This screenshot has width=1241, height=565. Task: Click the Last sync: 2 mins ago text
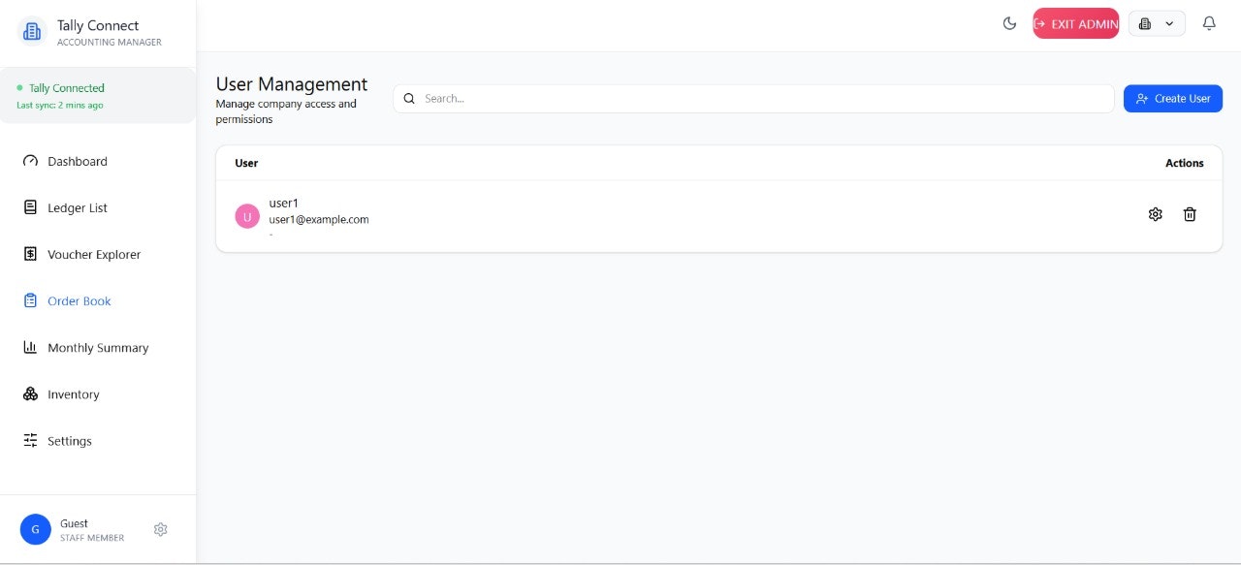tap(60, 105)
